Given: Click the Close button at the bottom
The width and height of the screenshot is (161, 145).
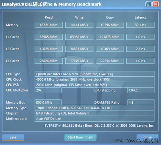Looking at the screenshot, I should pos(147,137).
